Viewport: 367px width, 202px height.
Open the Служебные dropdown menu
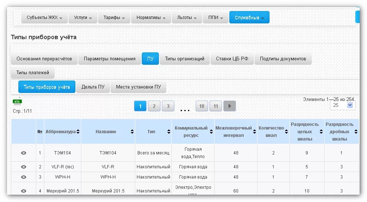click(249, 18)
